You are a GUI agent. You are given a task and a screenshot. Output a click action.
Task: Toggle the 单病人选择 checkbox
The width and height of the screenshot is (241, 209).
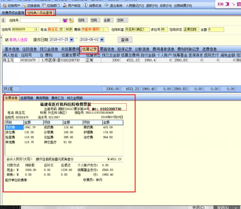point(7,40)
